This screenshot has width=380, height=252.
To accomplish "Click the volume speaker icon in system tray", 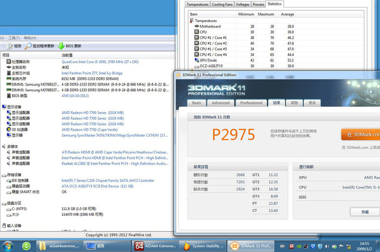I will [327, 246].
